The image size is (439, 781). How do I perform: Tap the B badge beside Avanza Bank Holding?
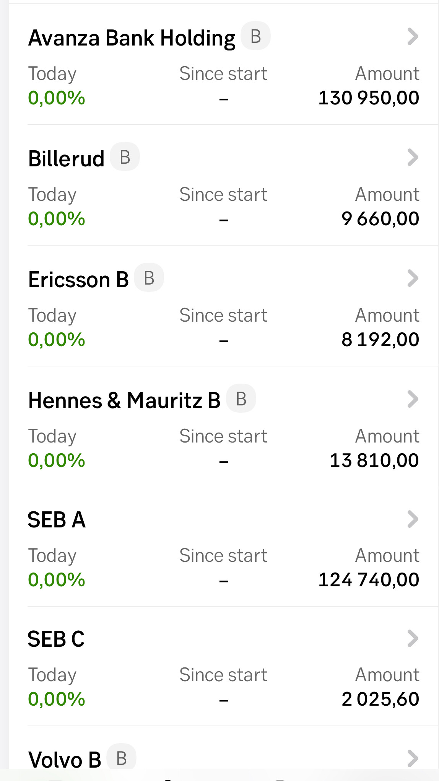[255, 36]
